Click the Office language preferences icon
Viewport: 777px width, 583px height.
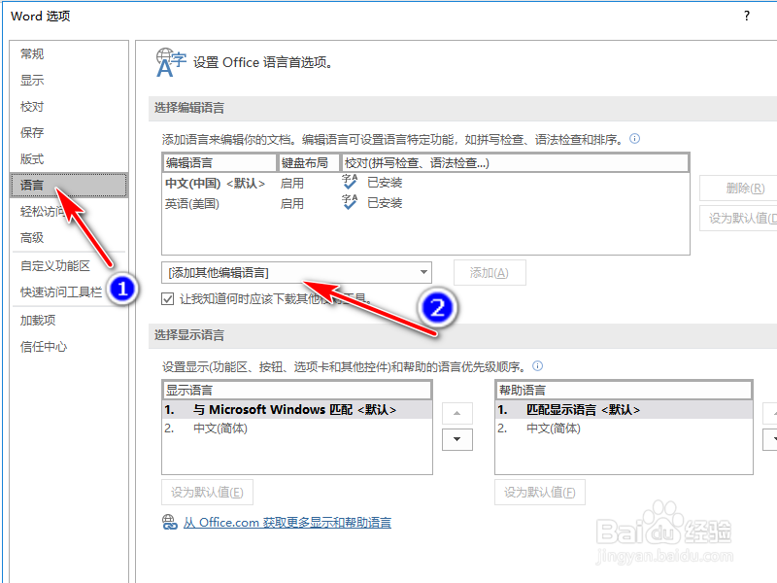[171, 62]
